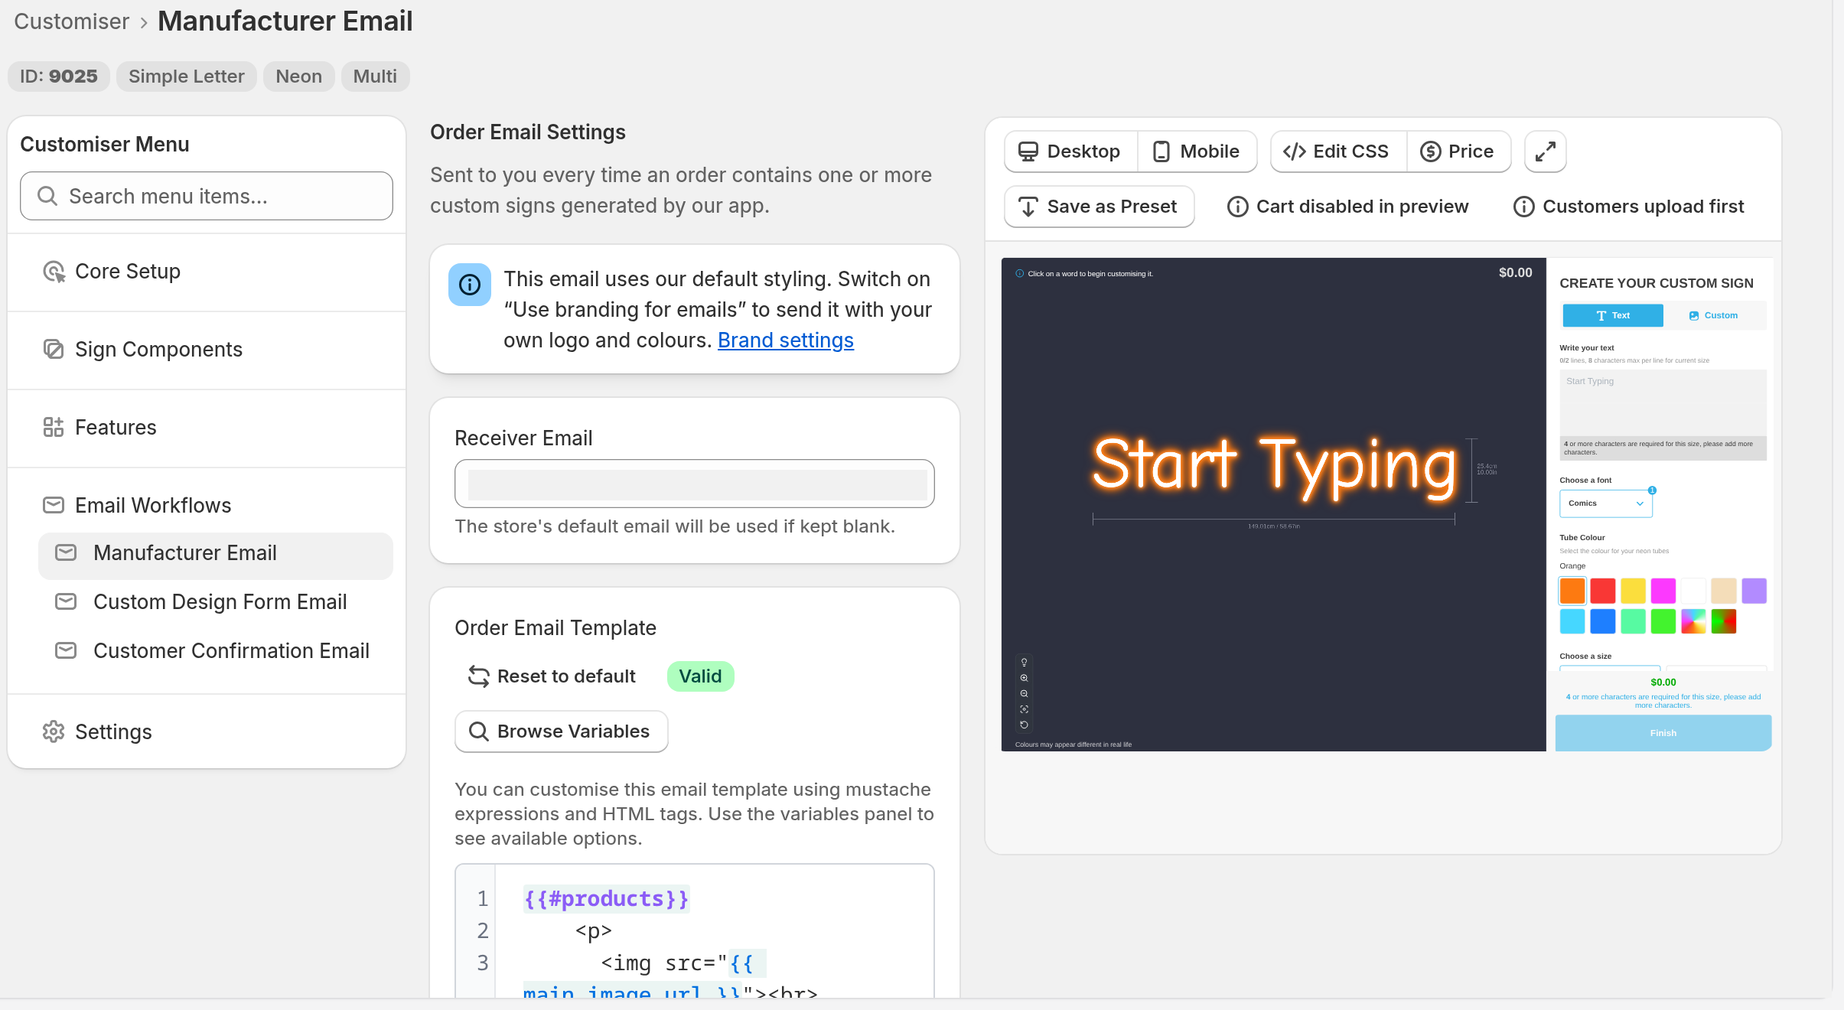Screen dimensions: 1844x1010
Task: Select the white tube colour
Action: tap(1693, 591)
